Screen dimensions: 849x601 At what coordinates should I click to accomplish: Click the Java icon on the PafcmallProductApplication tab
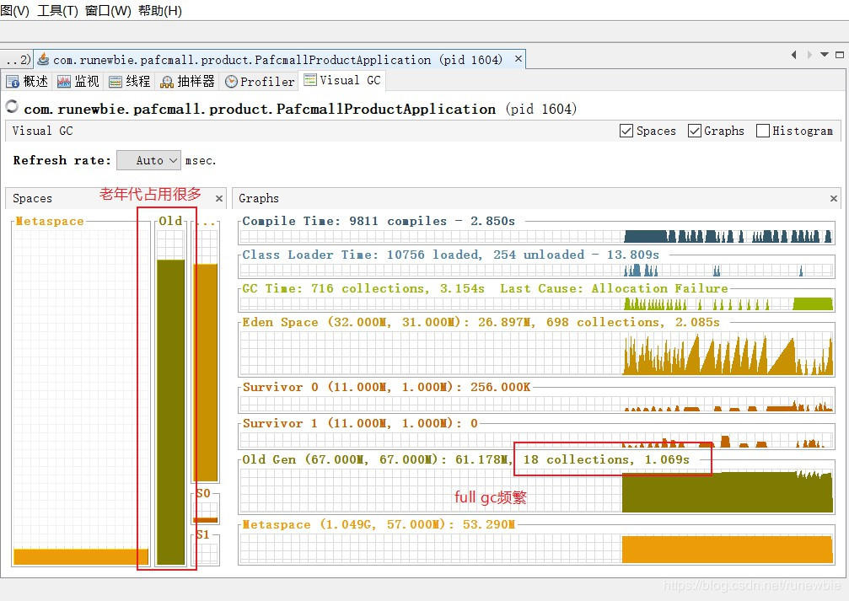coord(43,60)
